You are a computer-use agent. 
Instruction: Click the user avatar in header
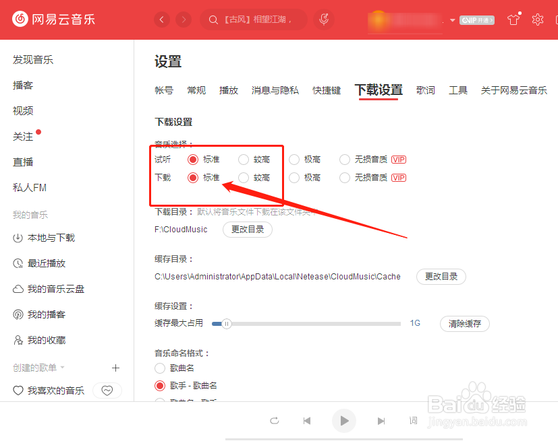pos(378,20)
